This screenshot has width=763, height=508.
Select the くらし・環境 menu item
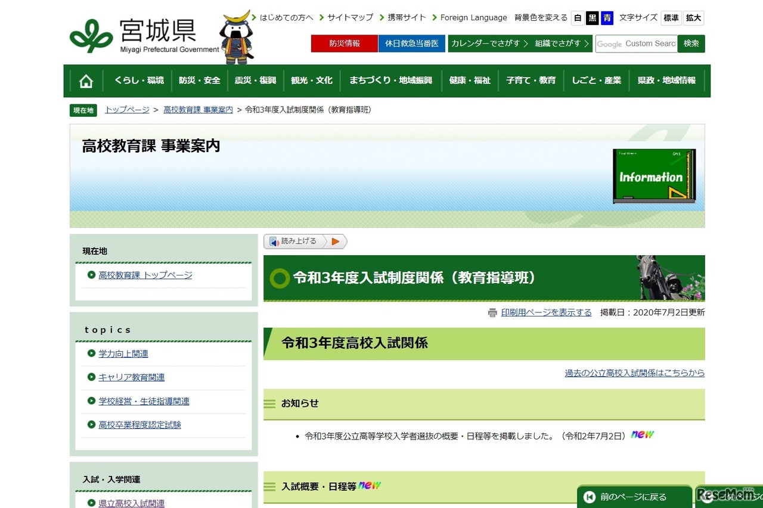(139, 80)
